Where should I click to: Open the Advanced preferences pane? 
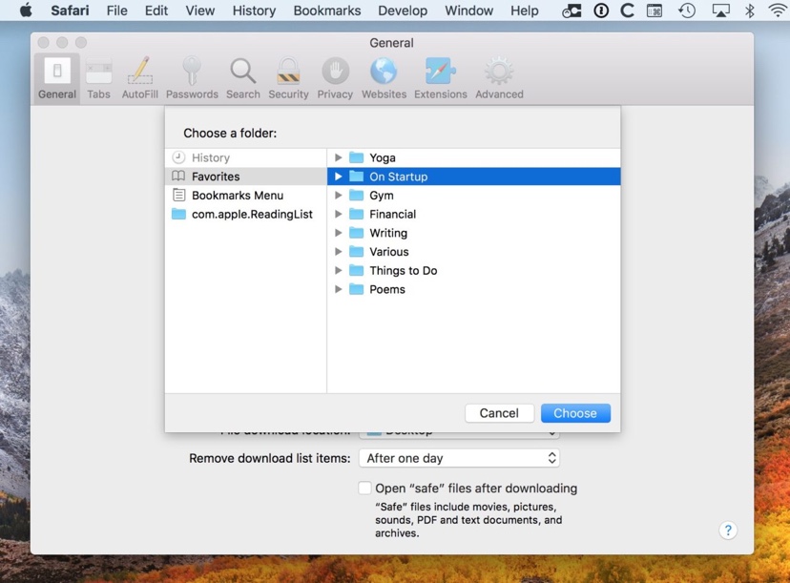499,78
